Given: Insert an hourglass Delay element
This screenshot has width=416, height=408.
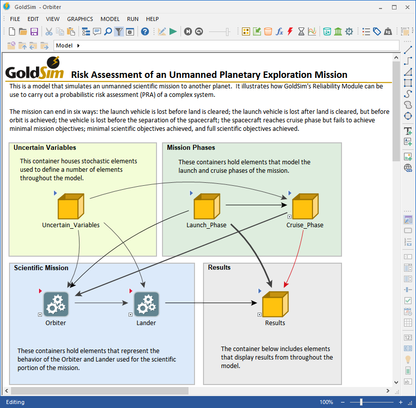Looking at the screenshot, I should pos(301,31).
